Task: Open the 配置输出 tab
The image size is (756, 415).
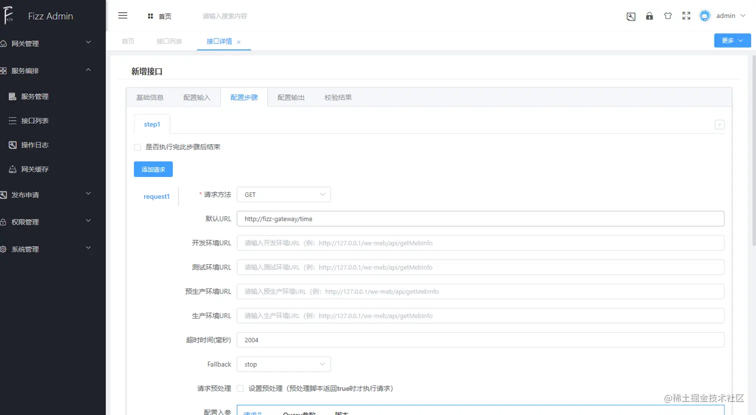Action: 291,97
